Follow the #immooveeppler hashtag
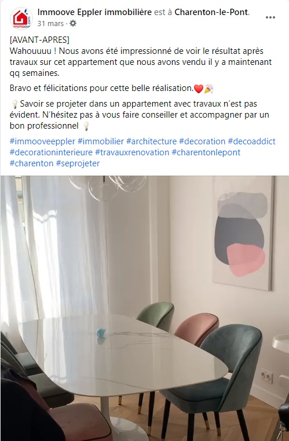 point(42,141)
